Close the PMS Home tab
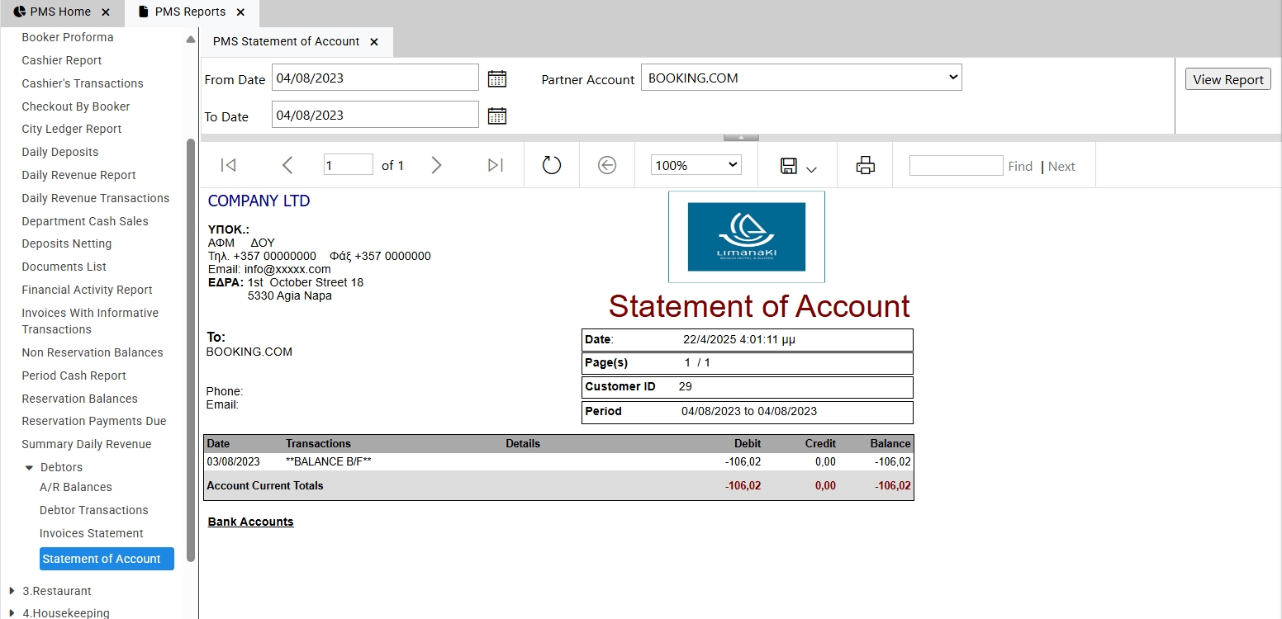The height and width of the screenshot is (619, 1282). 105,12
